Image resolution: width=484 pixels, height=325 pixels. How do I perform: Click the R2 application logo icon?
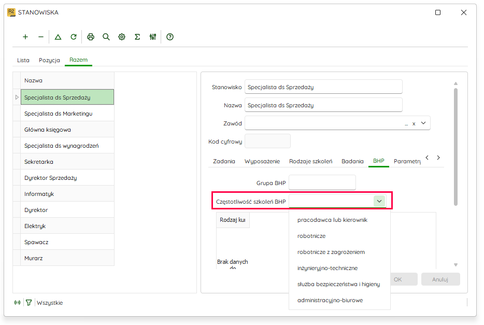point(11,12)
